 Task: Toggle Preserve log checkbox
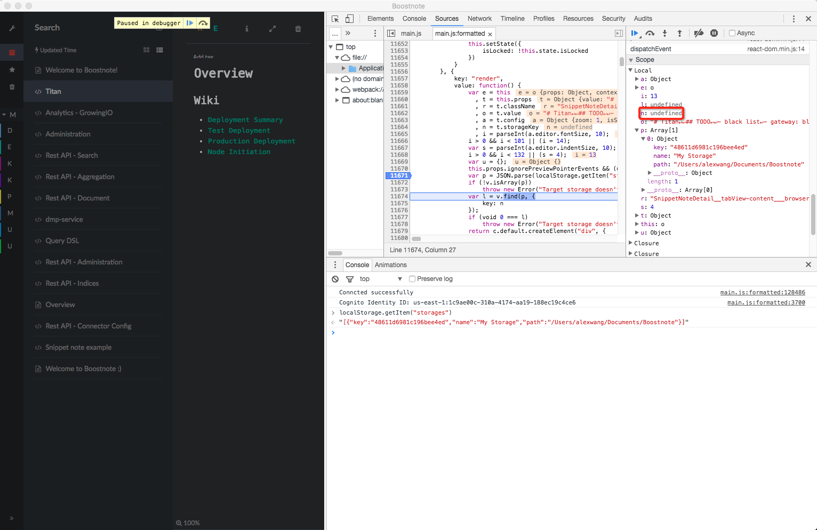pyautogui.click(x=412, y=279)
